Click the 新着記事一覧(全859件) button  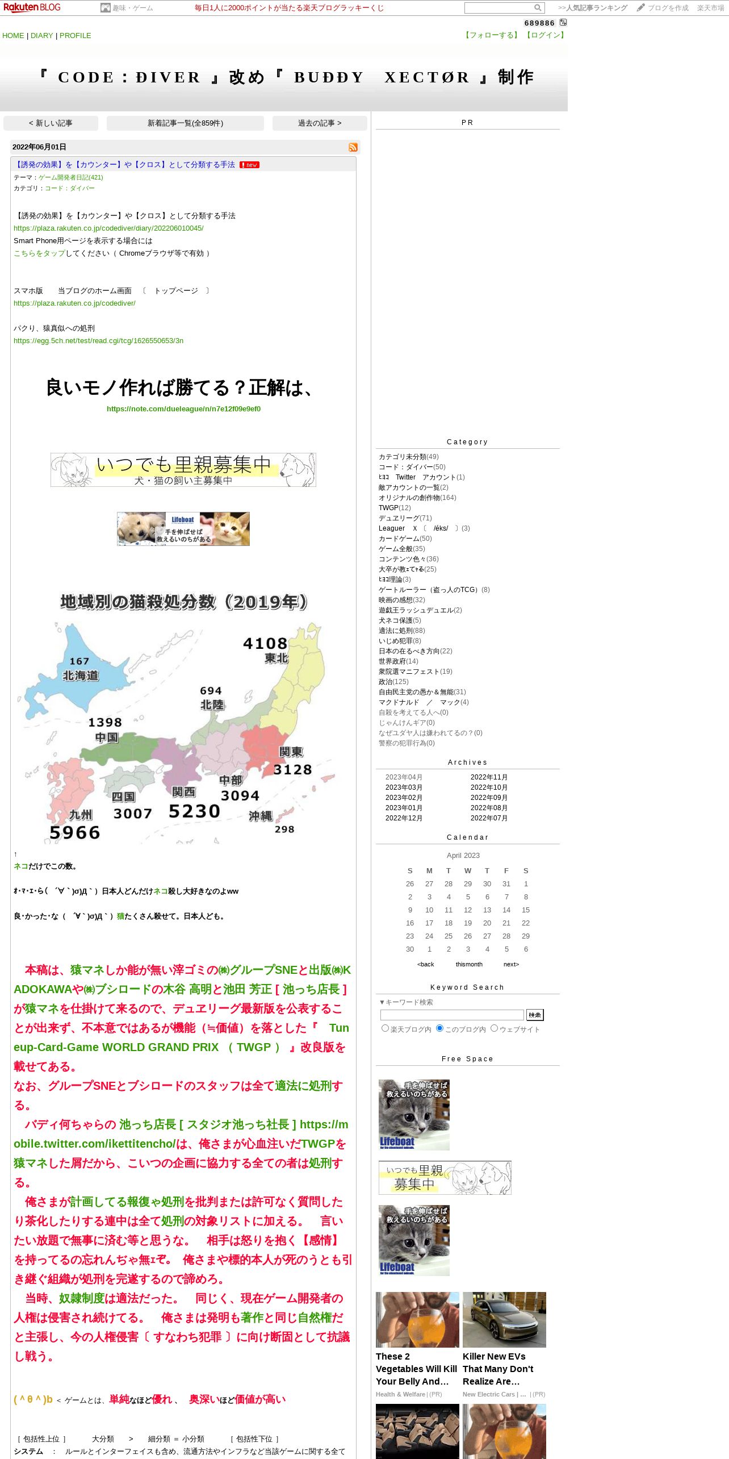185,123
